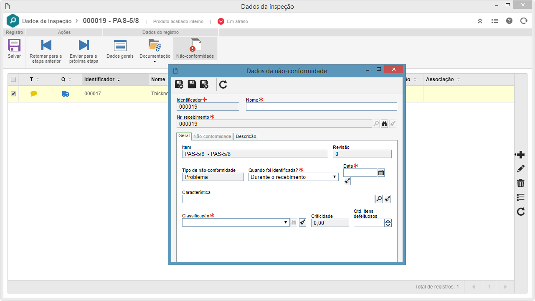The image size is (535, 301).
Task: Close the Dados da não-conformidade dialog
Action: (x=394, y=69)
